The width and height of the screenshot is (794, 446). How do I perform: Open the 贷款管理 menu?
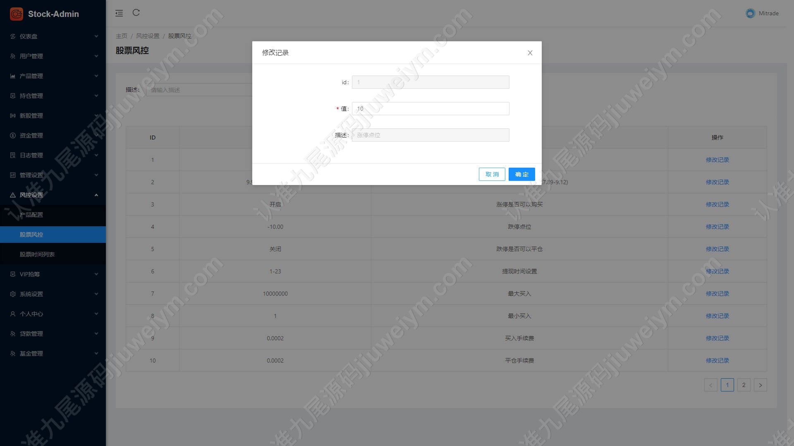[x=53, y=334]
